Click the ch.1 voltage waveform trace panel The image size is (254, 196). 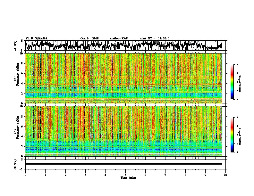pos(125,45)
